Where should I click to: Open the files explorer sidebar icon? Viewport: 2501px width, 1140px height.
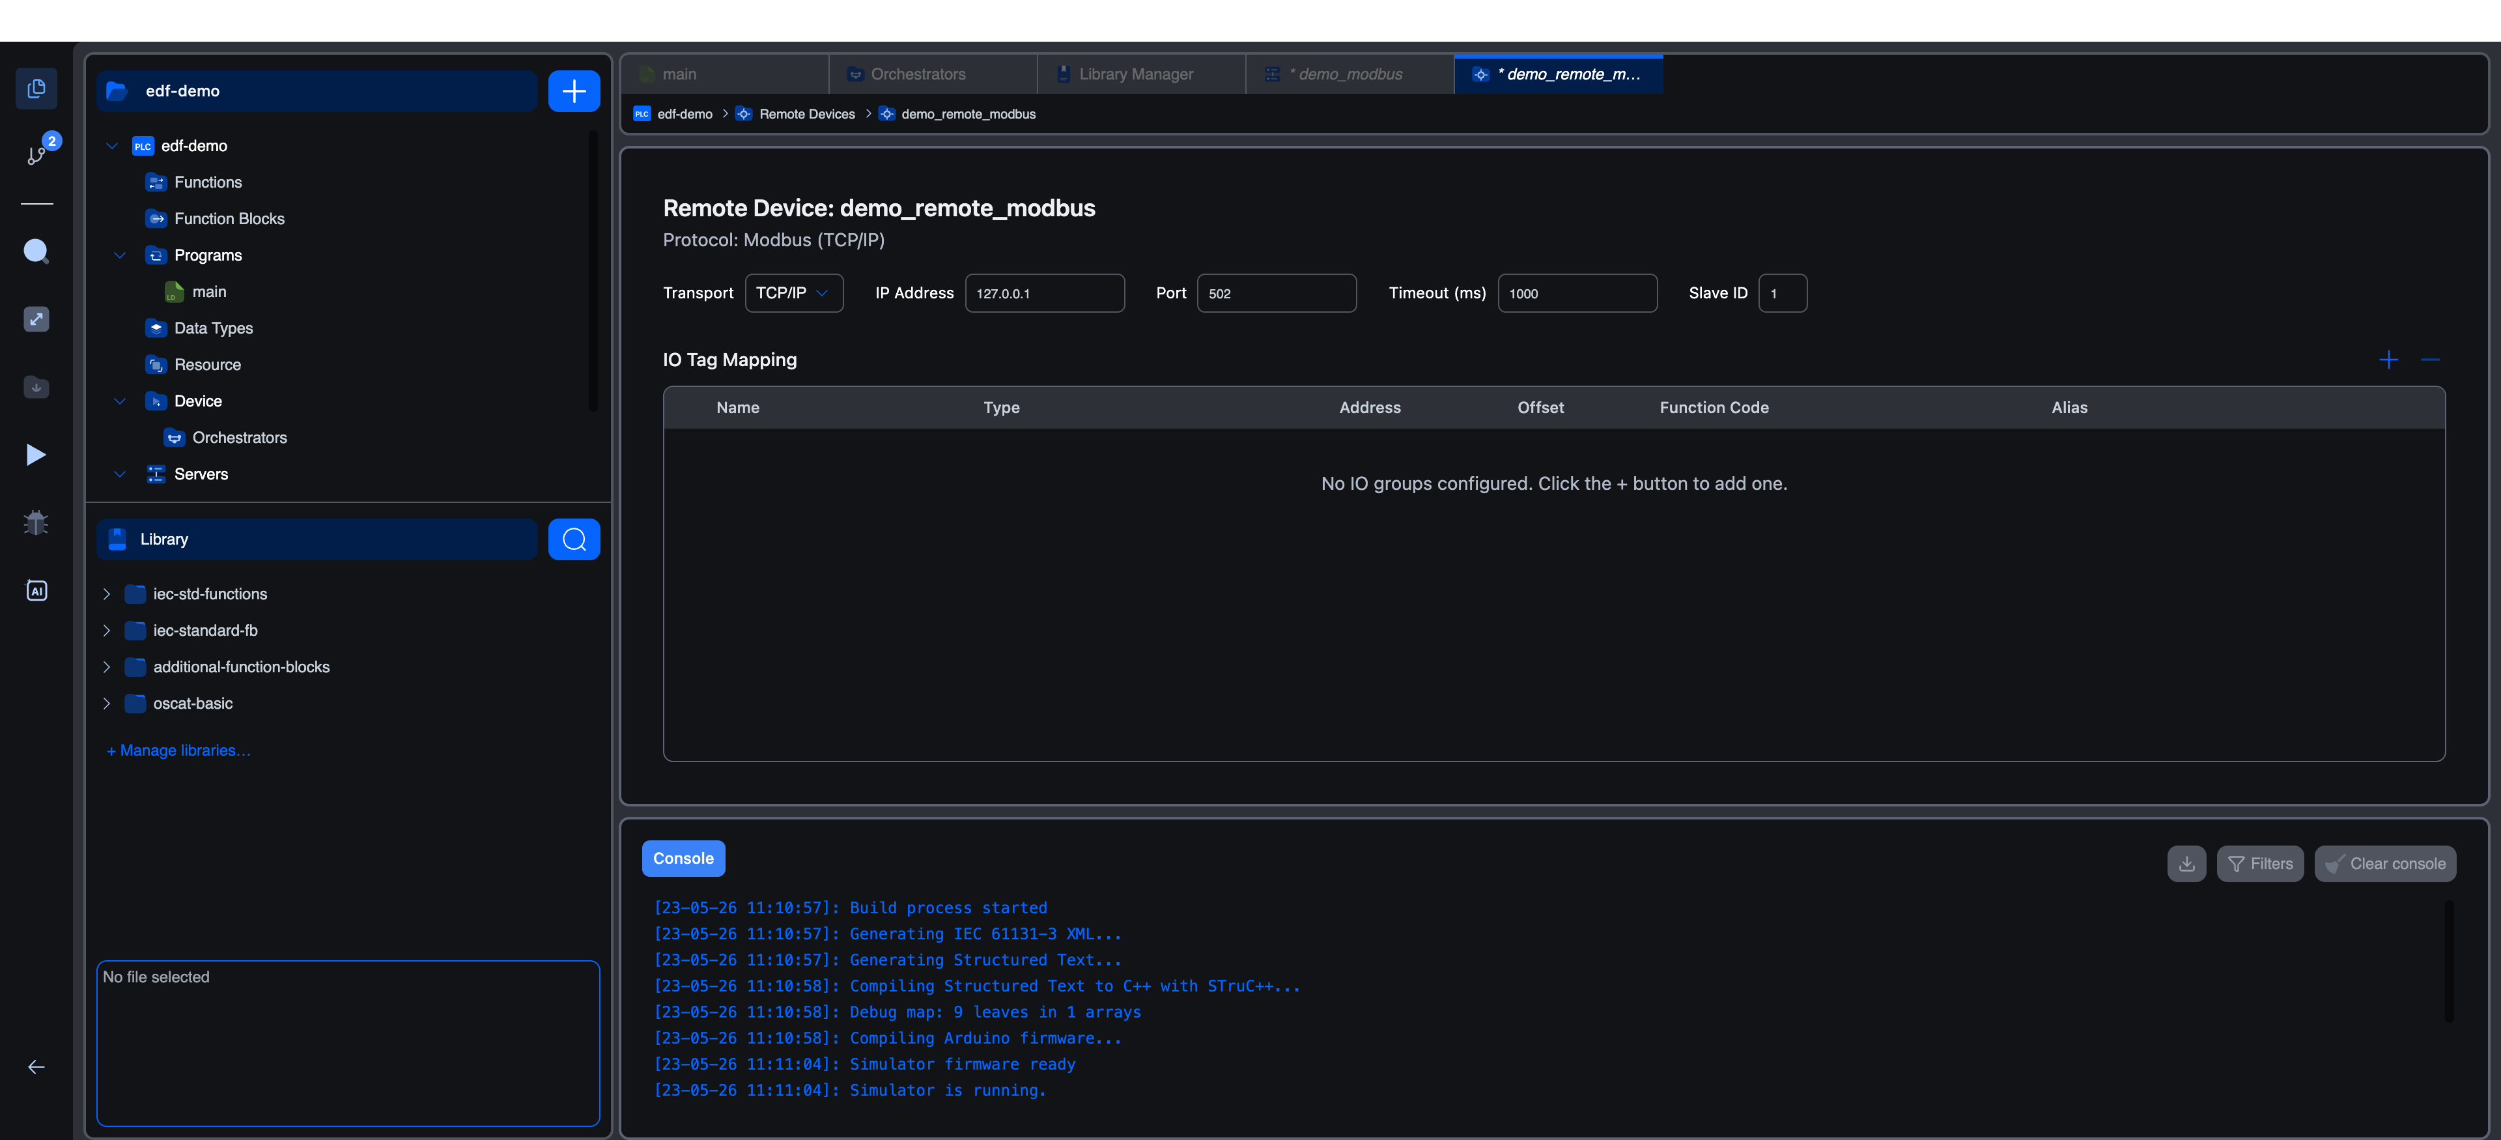tap(36, 89)
